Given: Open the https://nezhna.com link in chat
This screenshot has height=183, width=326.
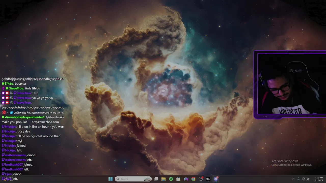Looking at the screenshot, I should click(x=45, y=122).
